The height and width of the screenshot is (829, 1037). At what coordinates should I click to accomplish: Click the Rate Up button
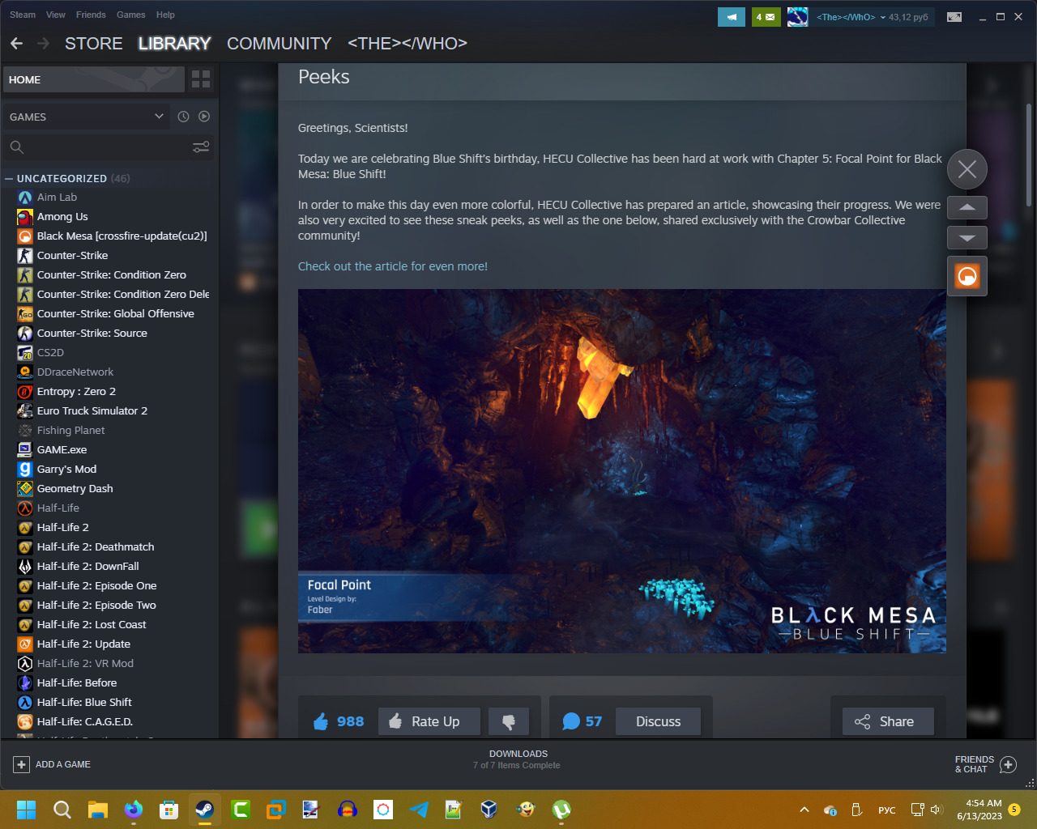[429, 721]
